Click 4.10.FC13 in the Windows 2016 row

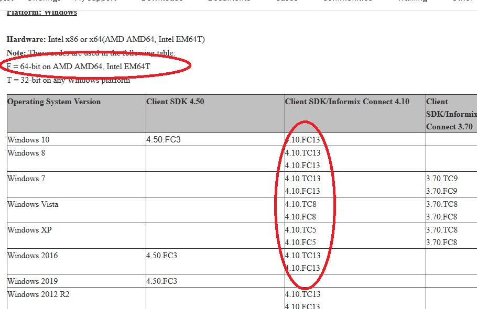pyautogui.click(x=302, y=268)
